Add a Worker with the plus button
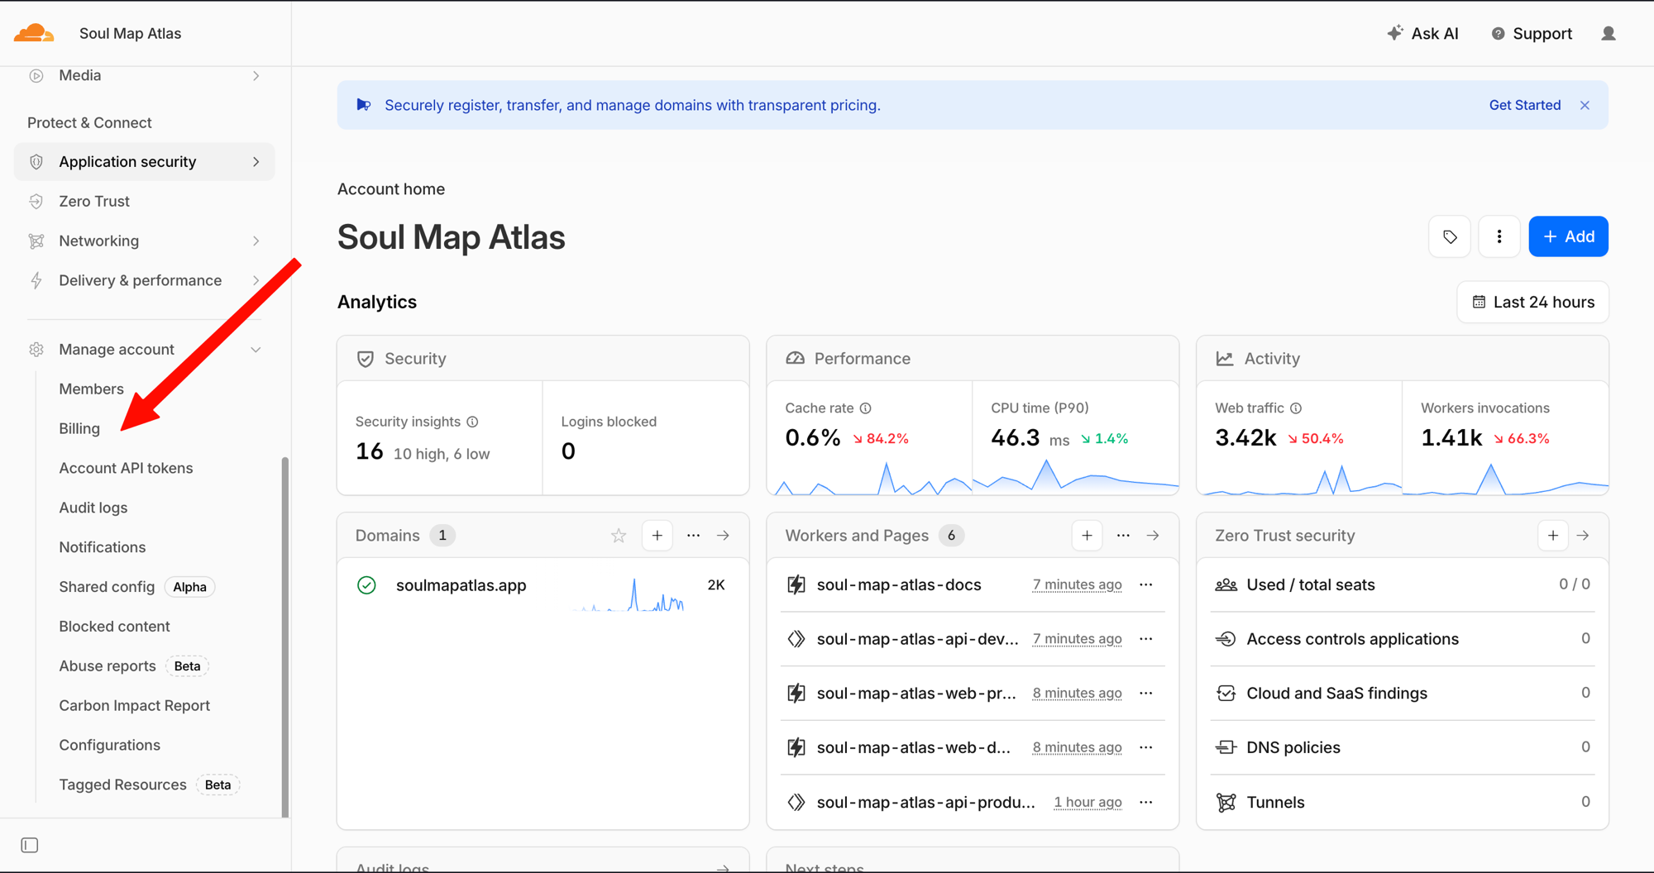Screen dimensions: 1654x873 pos(1088,536)
